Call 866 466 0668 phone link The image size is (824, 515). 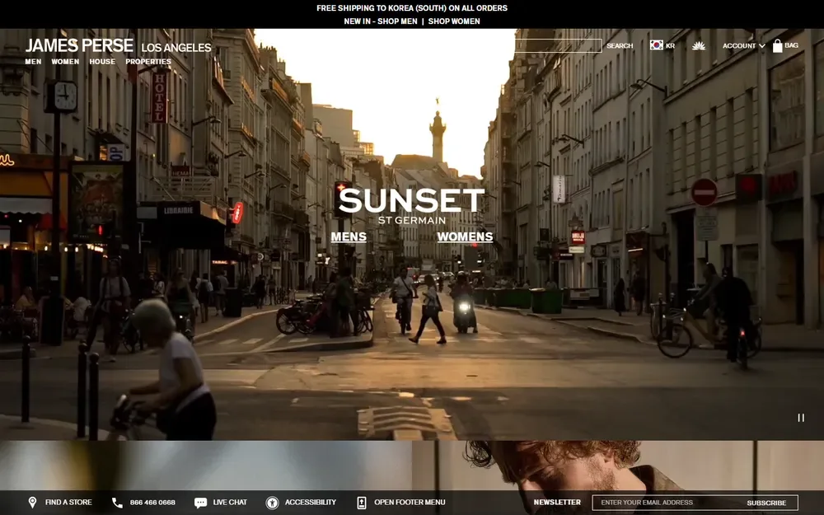point(152,503)
